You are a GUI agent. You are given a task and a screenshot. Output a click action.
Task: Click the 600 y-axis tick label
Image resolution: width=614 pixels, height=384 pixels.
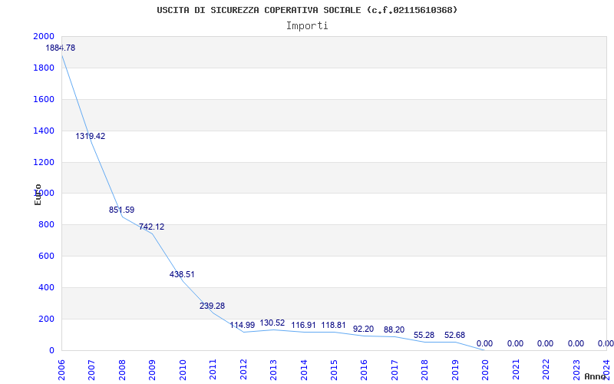pos(46,257)
